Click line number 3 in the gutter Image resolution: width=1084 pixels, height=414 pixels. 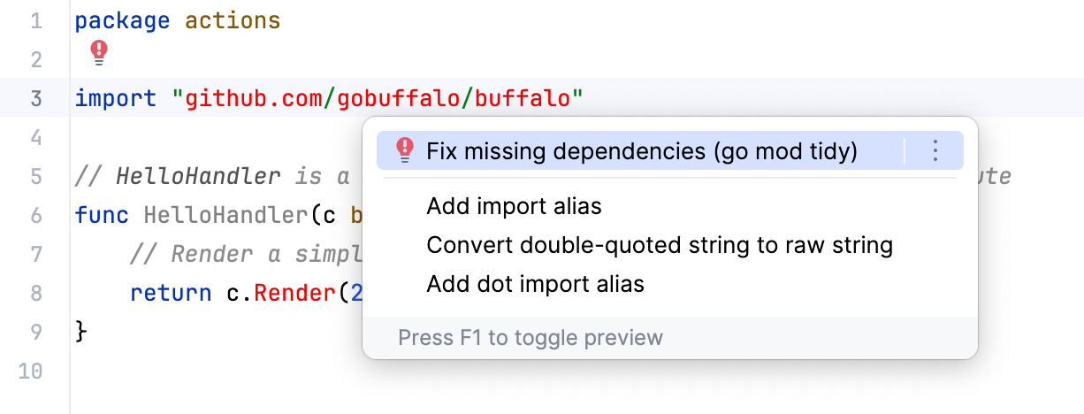[36, 98]
